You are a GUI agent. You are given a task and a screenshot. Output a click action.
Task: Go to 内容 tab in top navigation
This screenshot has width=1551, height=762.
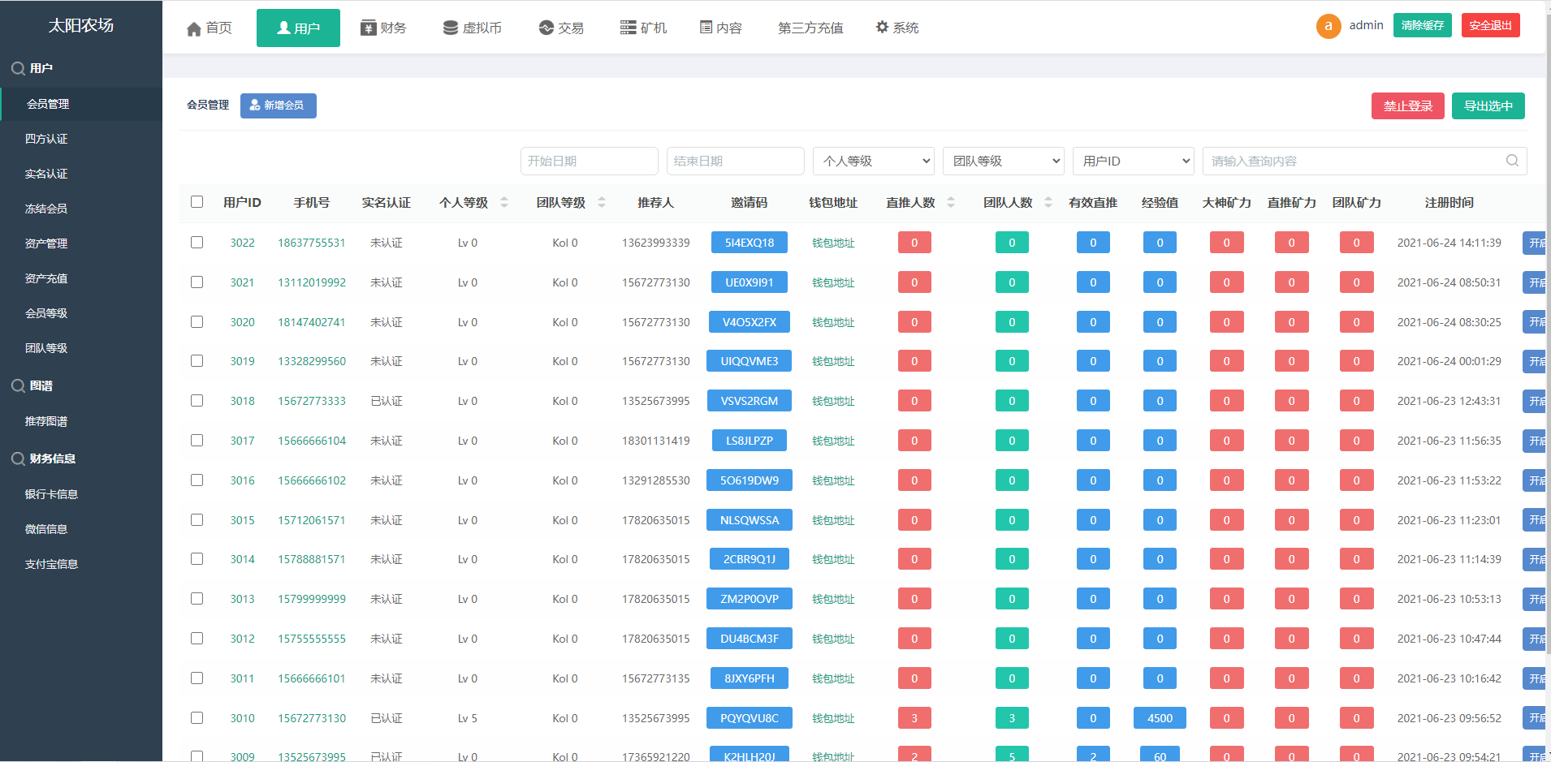pos(721,28)
